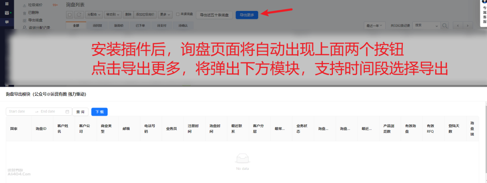Click the 添加垃圾询价 button
Image resolution: width=487 pixels, height=183 pixels.
pyautogui.click(x=145, y=15)
